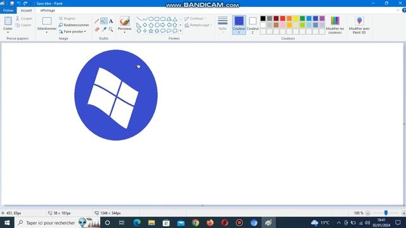Select the Fill with color bucket tool
The image size is (406, 228).
(104, 21)
